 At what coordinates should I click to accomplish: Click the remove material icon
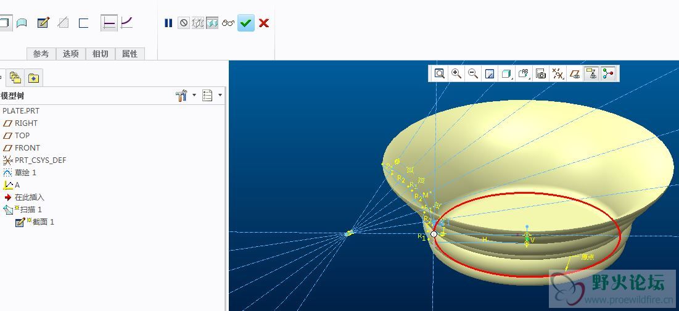[64, 23]
